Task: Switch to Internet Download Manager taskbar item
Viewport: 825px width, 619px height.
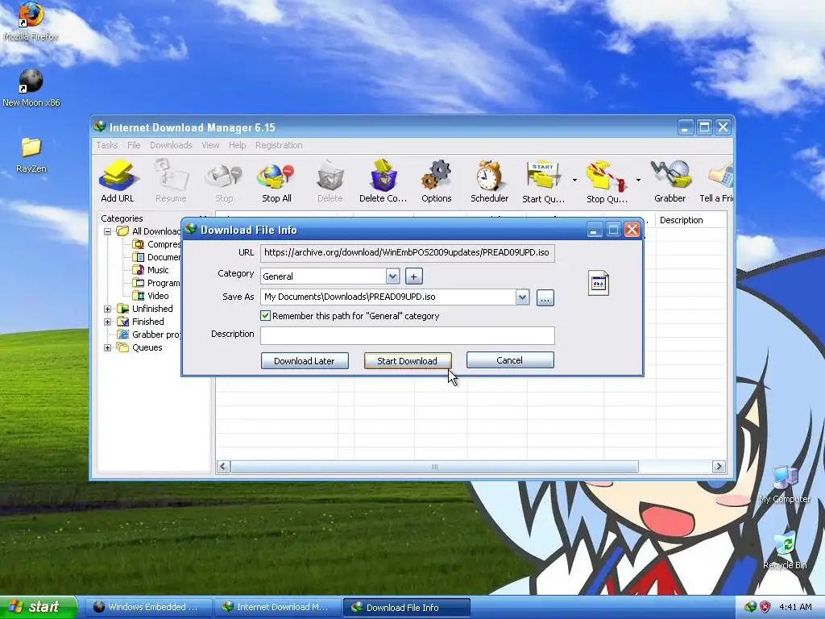Action: tap(277, 607)
